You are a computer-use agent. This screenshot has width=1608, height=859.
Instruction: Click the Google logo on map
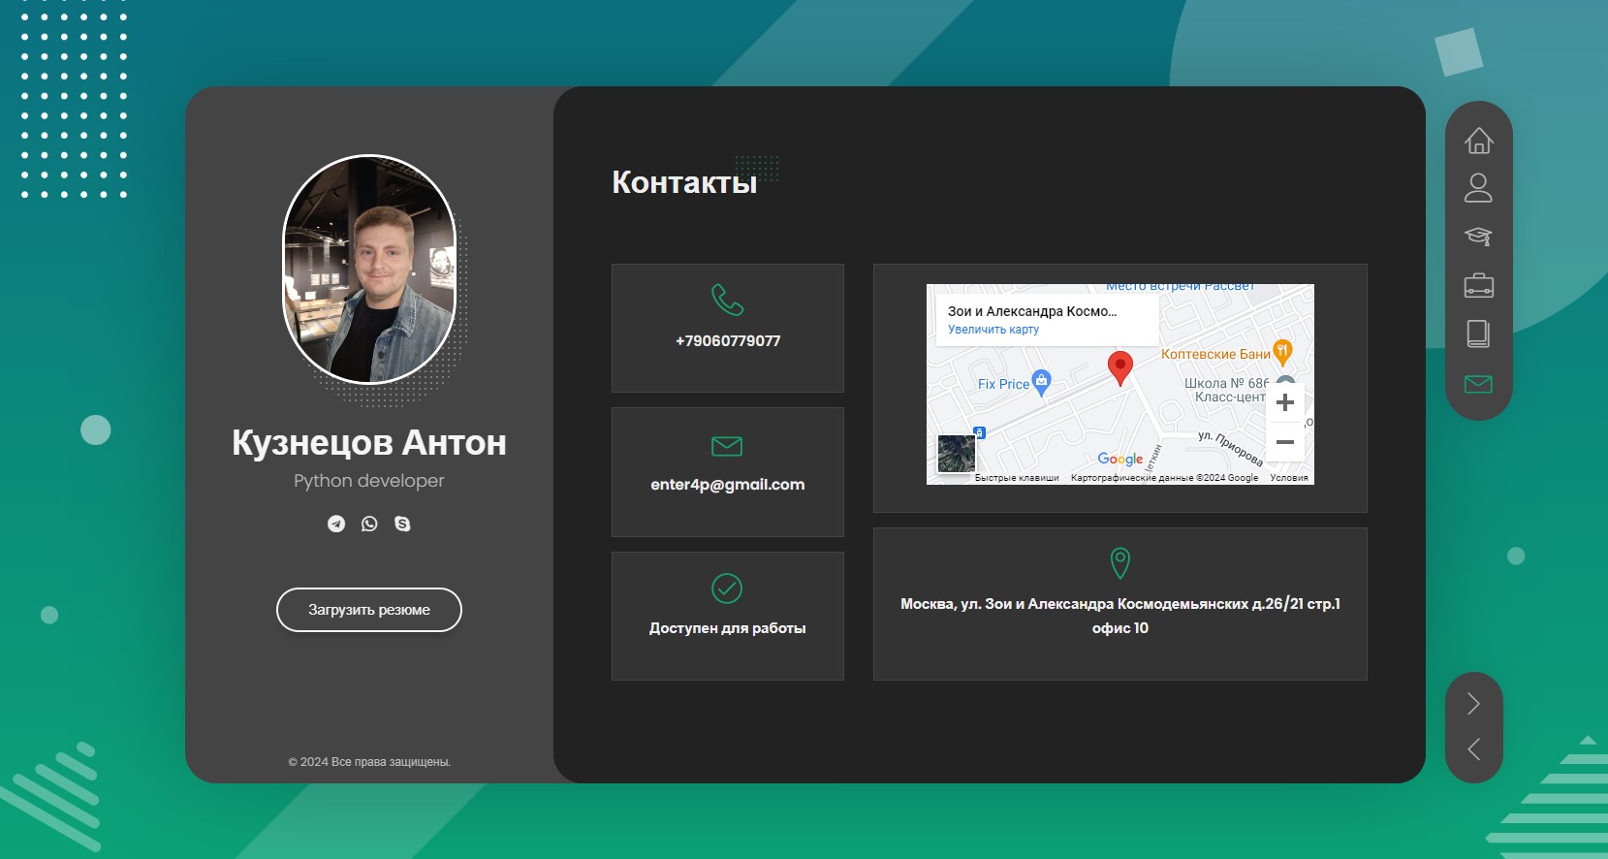(1120, 459)
